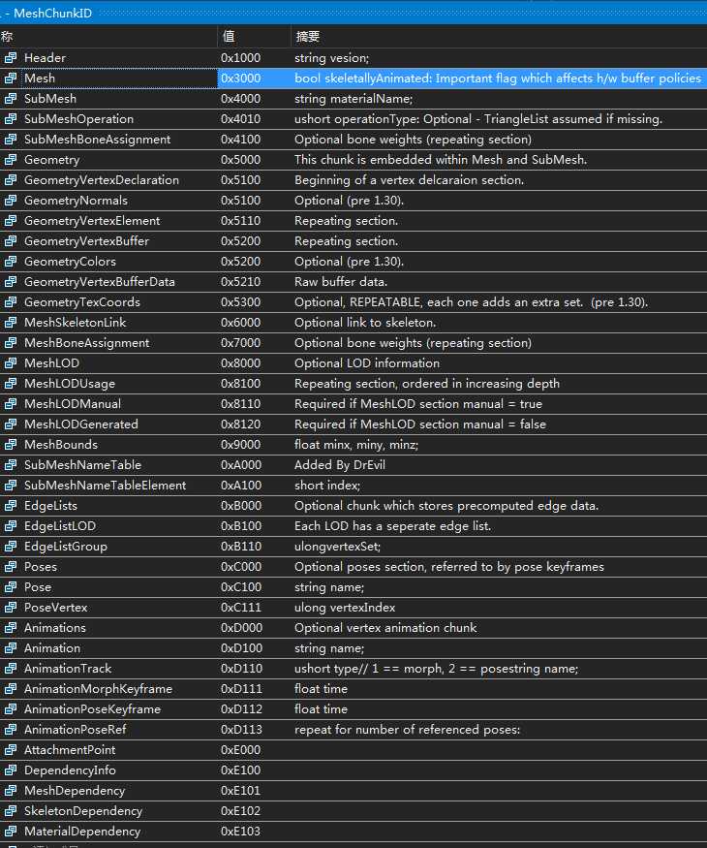Click the value 0x3000

click(240, 79)
